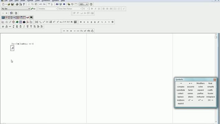The height and width of the screenshot is (124, 220).
Task: Choose the expand keyword in Symbolic panel
Action: 200,90
